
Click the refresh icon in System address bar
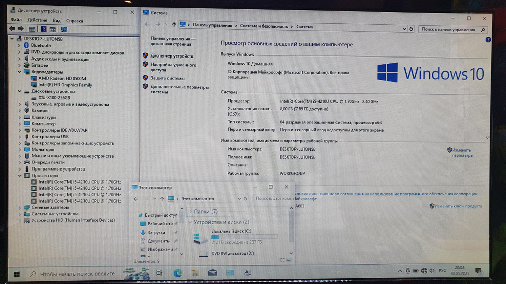tap(411, 29)
